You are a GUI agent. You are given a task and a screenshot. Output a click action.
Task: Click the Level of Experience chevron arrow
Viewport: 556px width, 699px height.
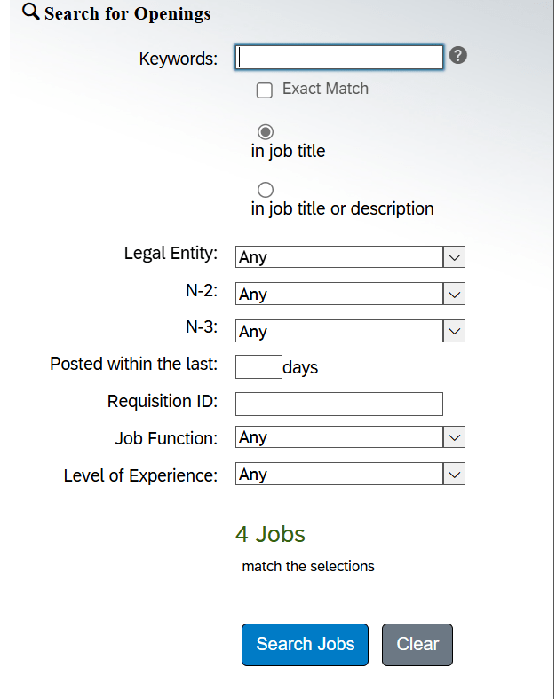coord(454,474)
